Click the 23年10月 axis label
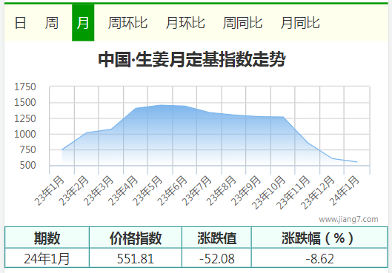The image size is (392, 273). pos(268,192)
